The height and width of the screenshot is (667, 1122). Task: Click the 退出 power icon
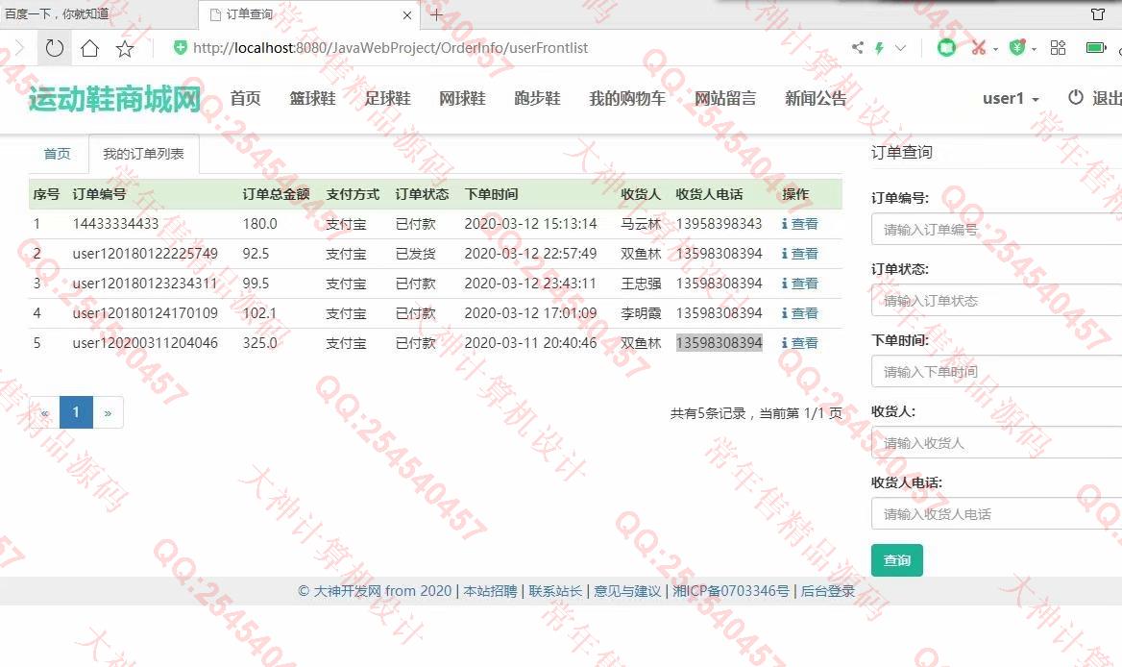click(1076, 97)
